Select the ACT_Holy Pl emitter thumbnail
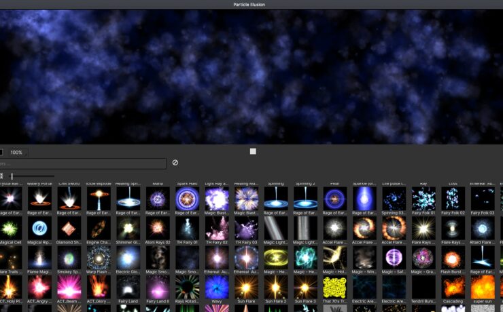 [10, 288]
